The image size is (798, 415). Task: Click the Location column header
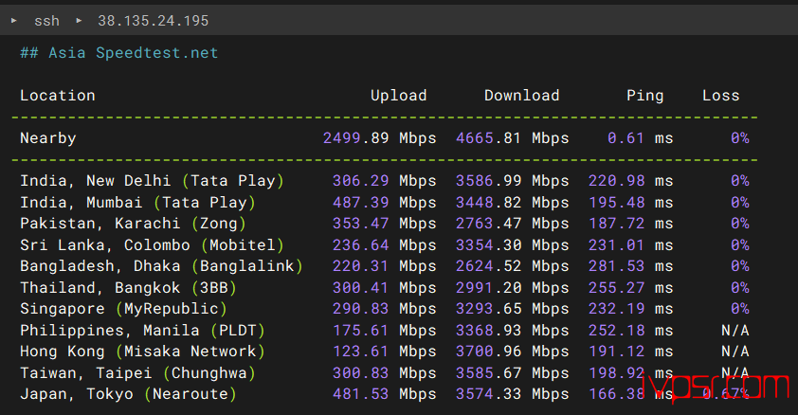[x=58, y=96]
